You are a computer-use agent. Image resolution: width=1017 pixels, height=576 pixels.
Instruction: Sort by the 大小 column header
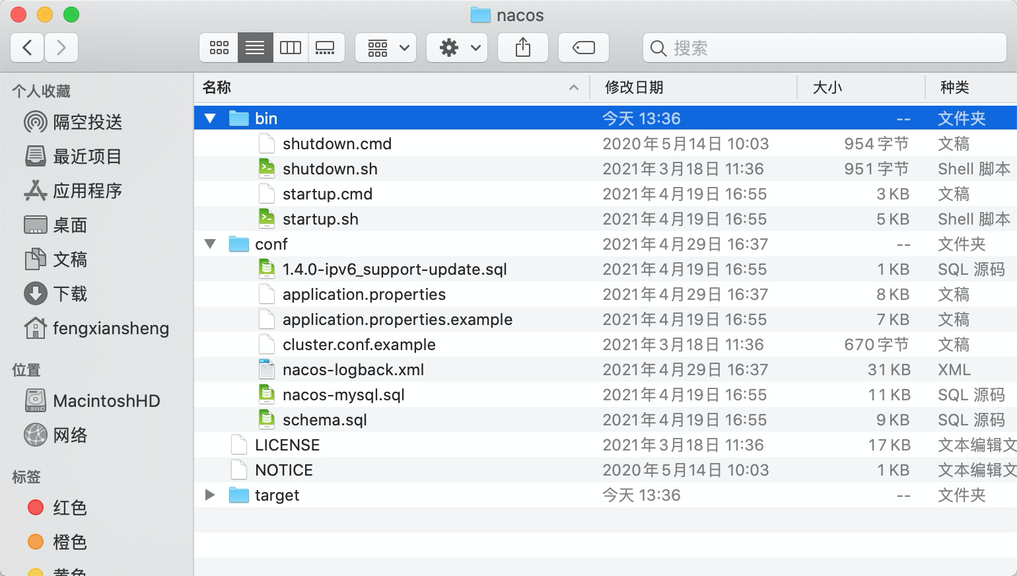[827, 87]
